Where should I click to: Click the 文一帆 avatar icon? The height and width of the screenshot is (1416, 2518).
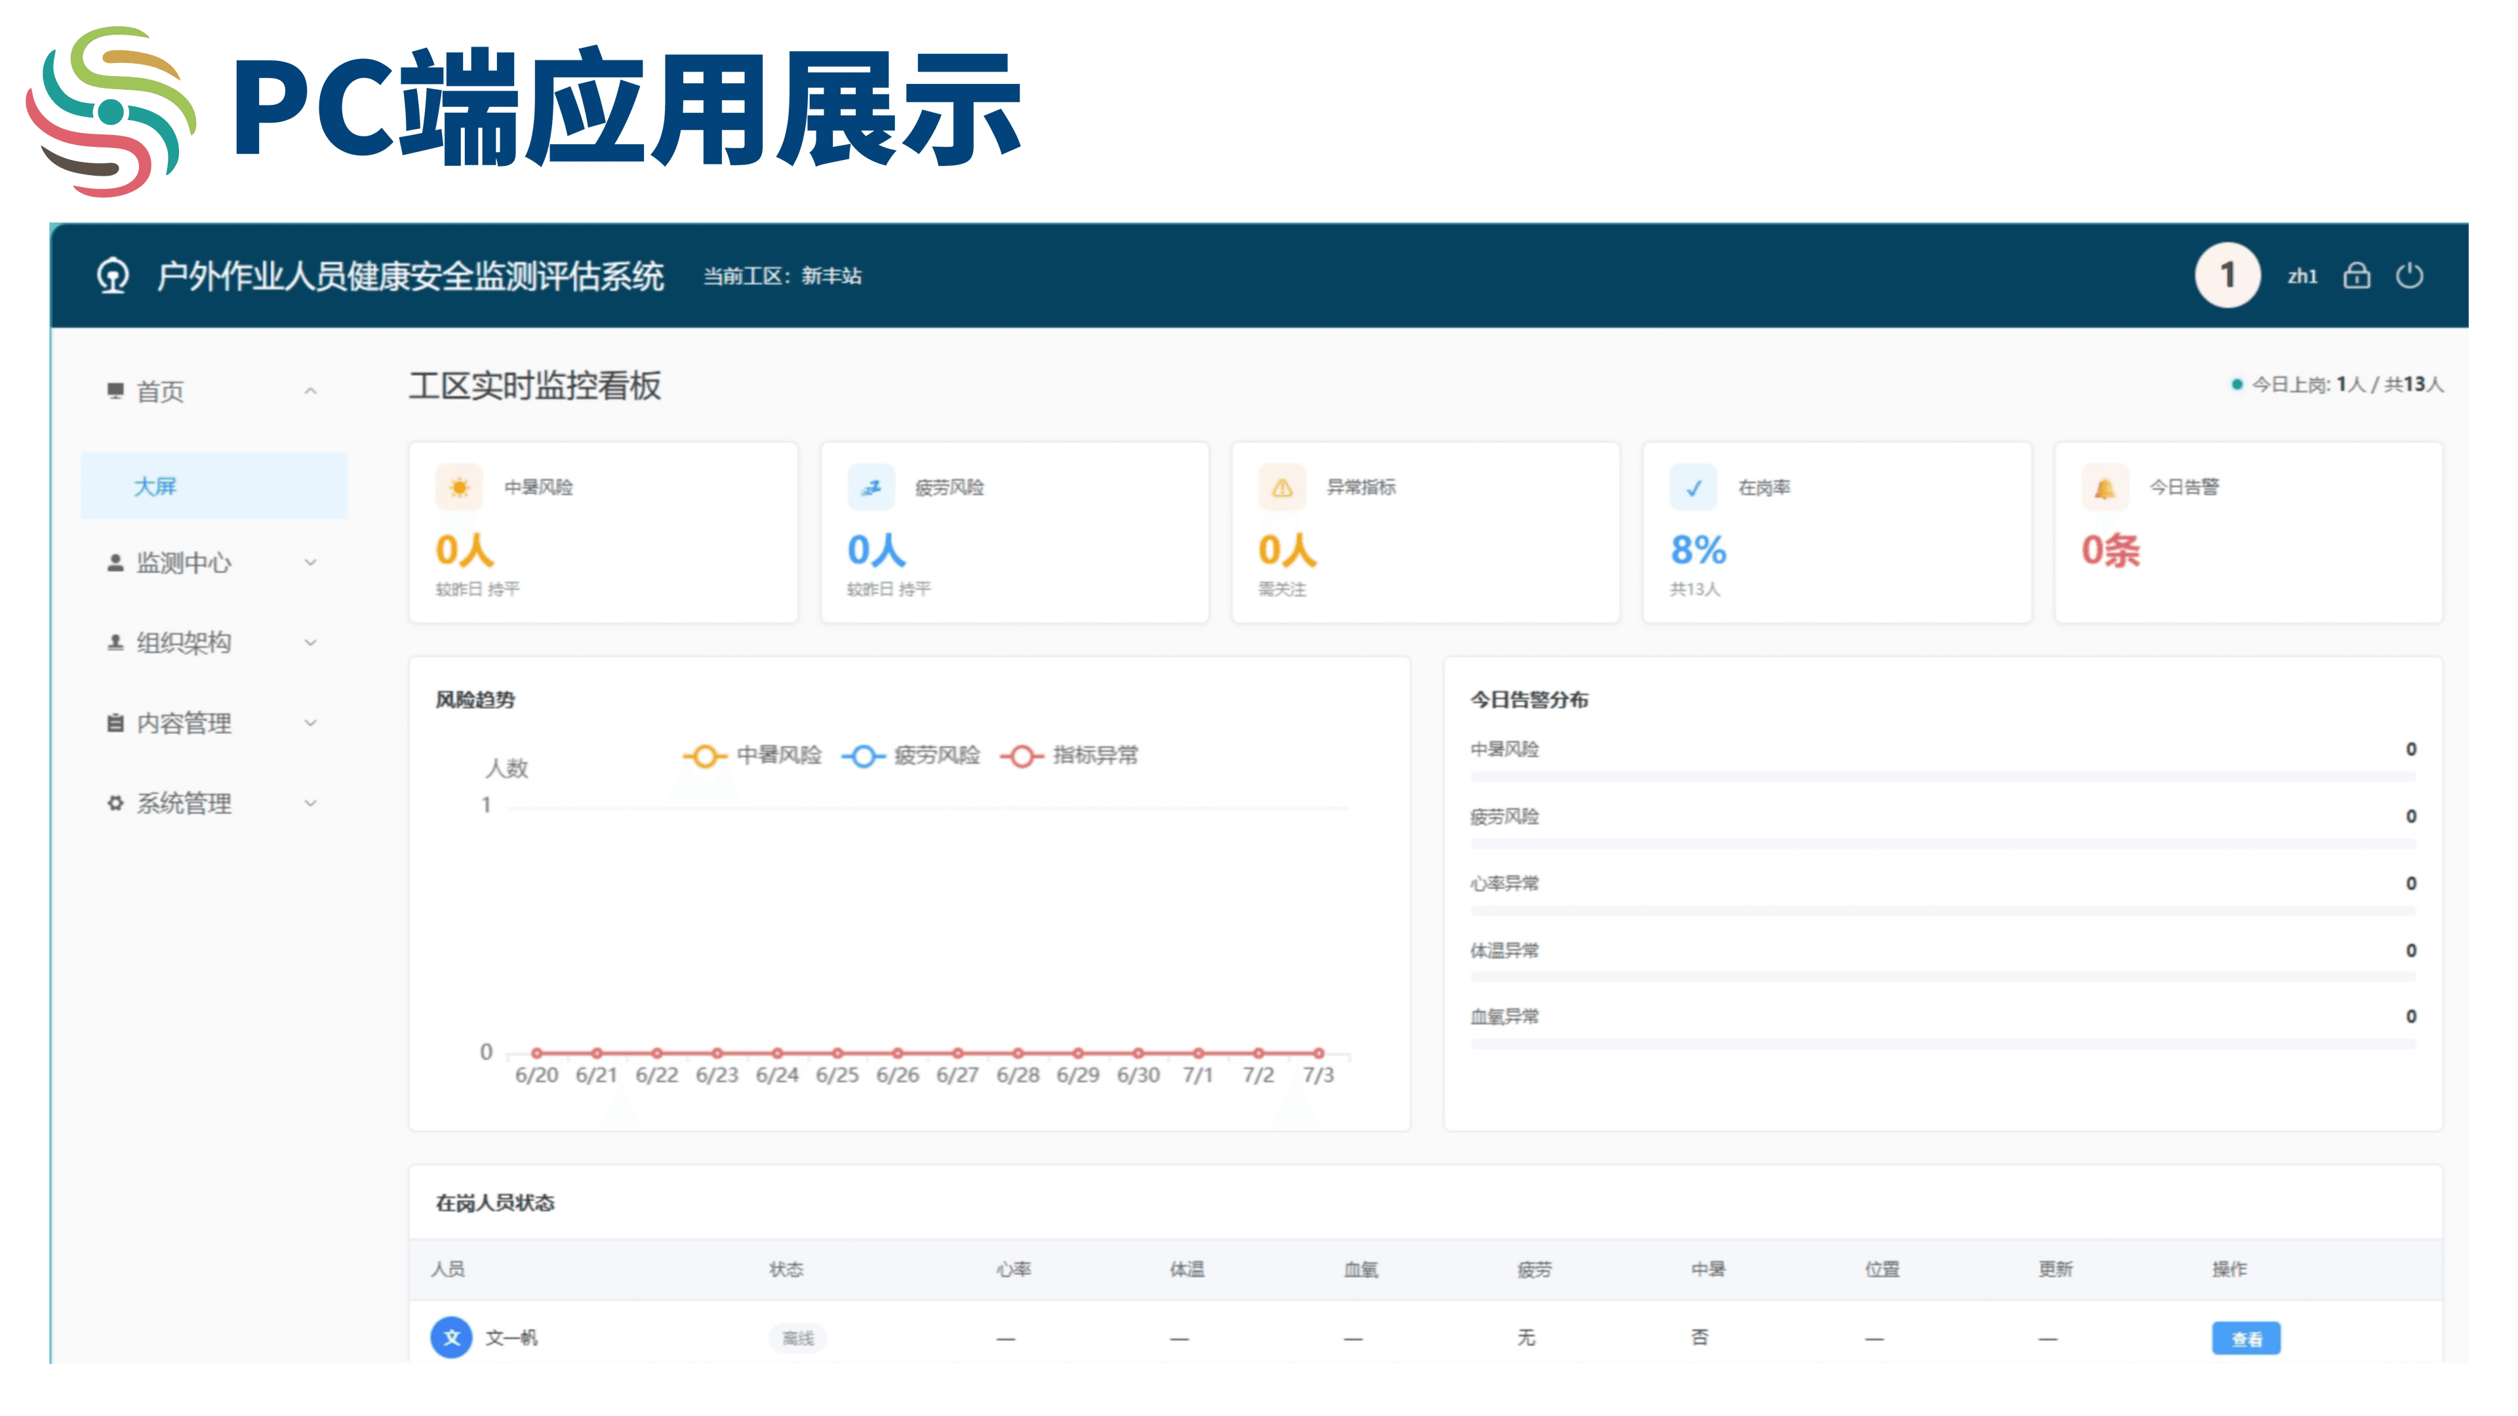[x=452, y=1338]
